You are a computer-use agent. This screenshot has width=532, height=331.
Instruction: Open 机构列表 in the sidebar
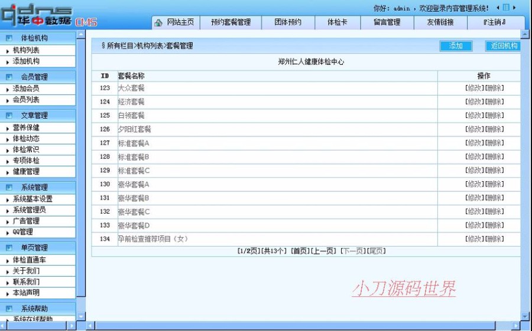pyautogui.click(x=26, y=50)
